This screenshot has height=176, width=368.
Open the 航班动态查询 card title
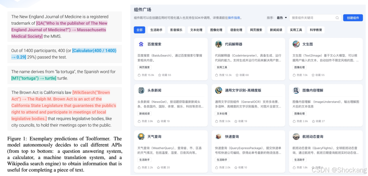[x=313, y=136]
